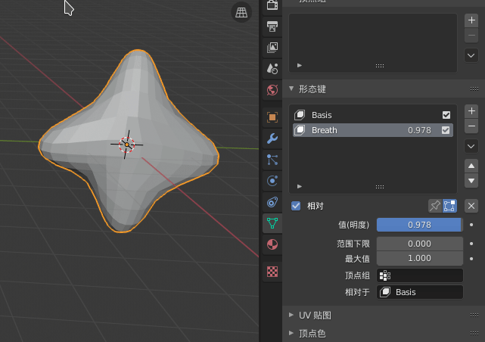
Task: Open the View Layer properties tab
Action: [272, 48]
